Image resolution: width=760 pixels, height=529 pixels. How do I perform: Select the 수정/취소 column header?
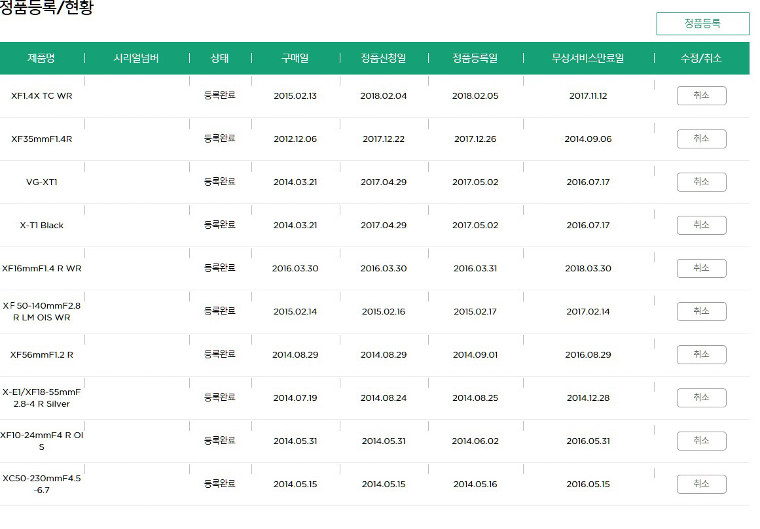click(x=701, y=58)
